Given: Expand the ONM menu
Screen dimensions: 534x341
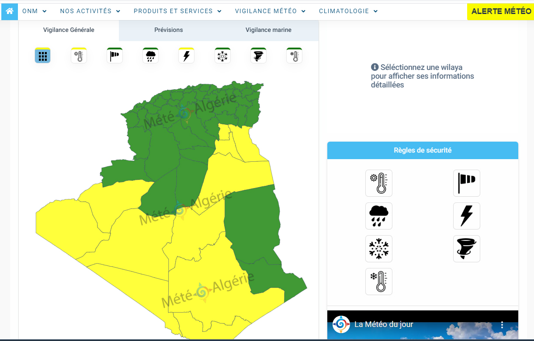Looking at the screenshot, I should point(35,11).
